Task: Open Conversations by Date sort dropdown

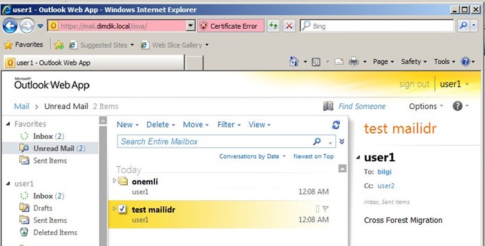Action: pos(252,156)
